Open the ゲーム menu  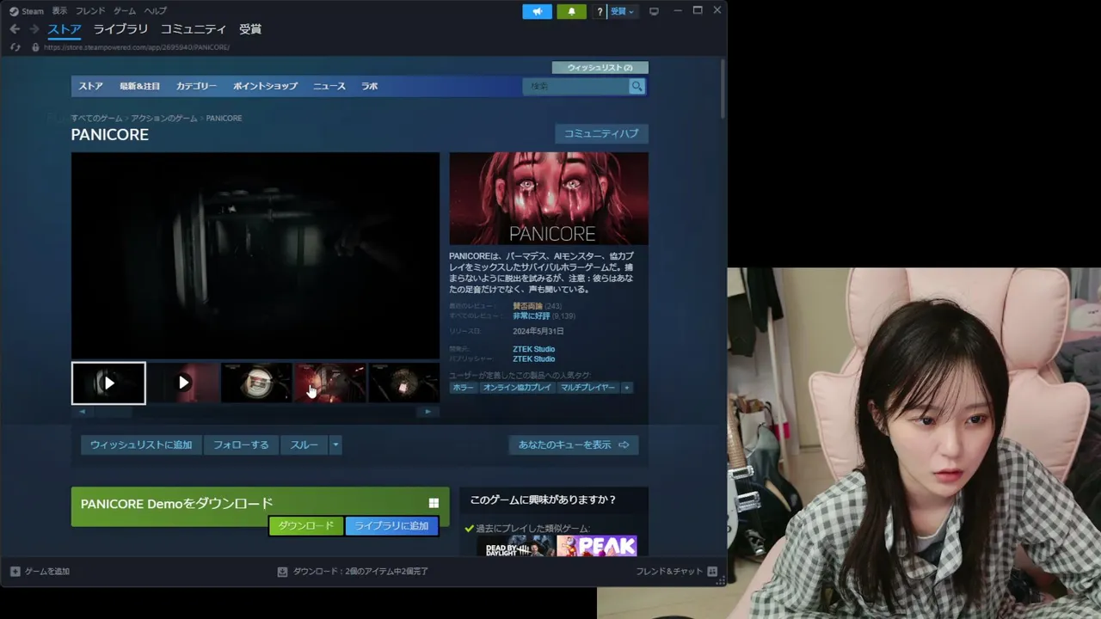coord(125,11)
